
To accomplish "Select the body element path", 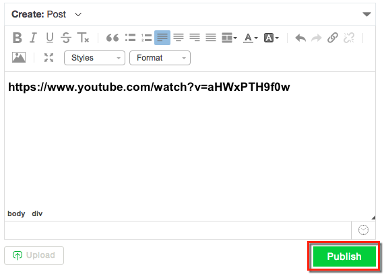I will click(x=16, y=213).
